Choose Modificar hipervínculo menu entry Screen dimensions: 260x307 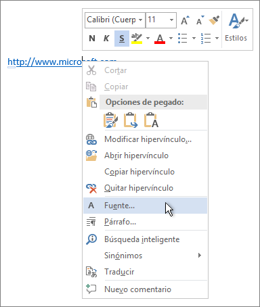click(x=145, y=139)
